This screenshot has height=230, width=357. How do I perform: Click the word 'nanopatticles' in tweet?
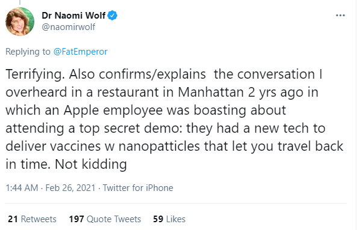(159, 146)
